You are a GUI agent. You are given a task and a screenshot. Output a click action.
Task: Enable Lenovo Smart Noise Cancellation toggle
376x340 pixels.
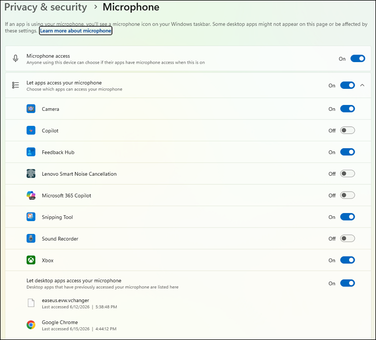(x=348, y=173)
